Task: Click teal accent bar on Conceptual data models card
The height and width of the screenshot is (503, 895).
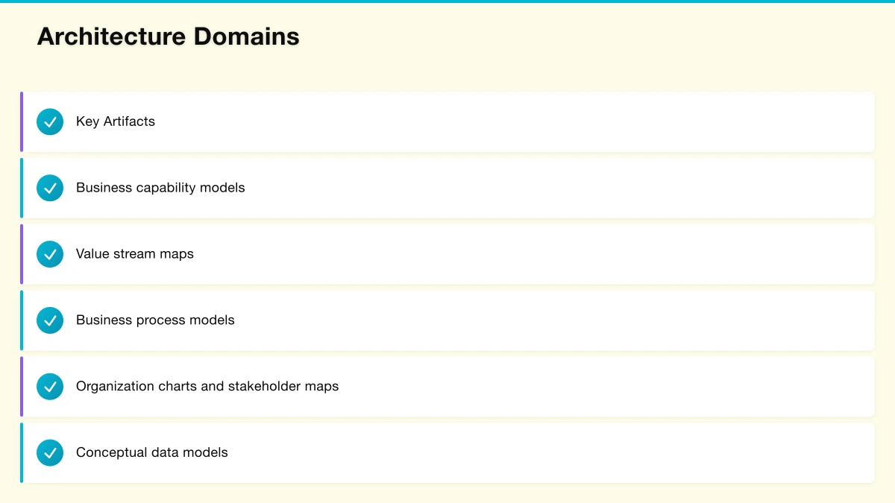Action: coord(22,452)
